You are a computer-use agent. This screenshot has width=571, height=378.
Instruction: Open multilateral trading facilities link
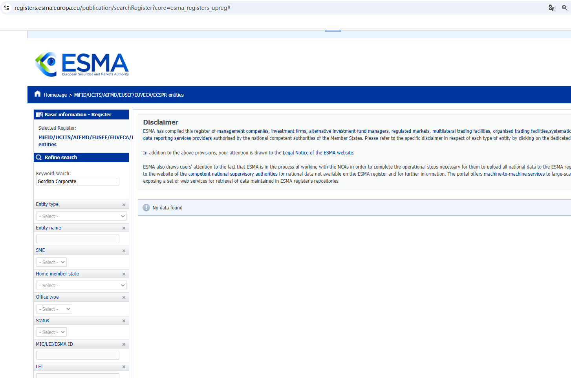pos(461,131)
